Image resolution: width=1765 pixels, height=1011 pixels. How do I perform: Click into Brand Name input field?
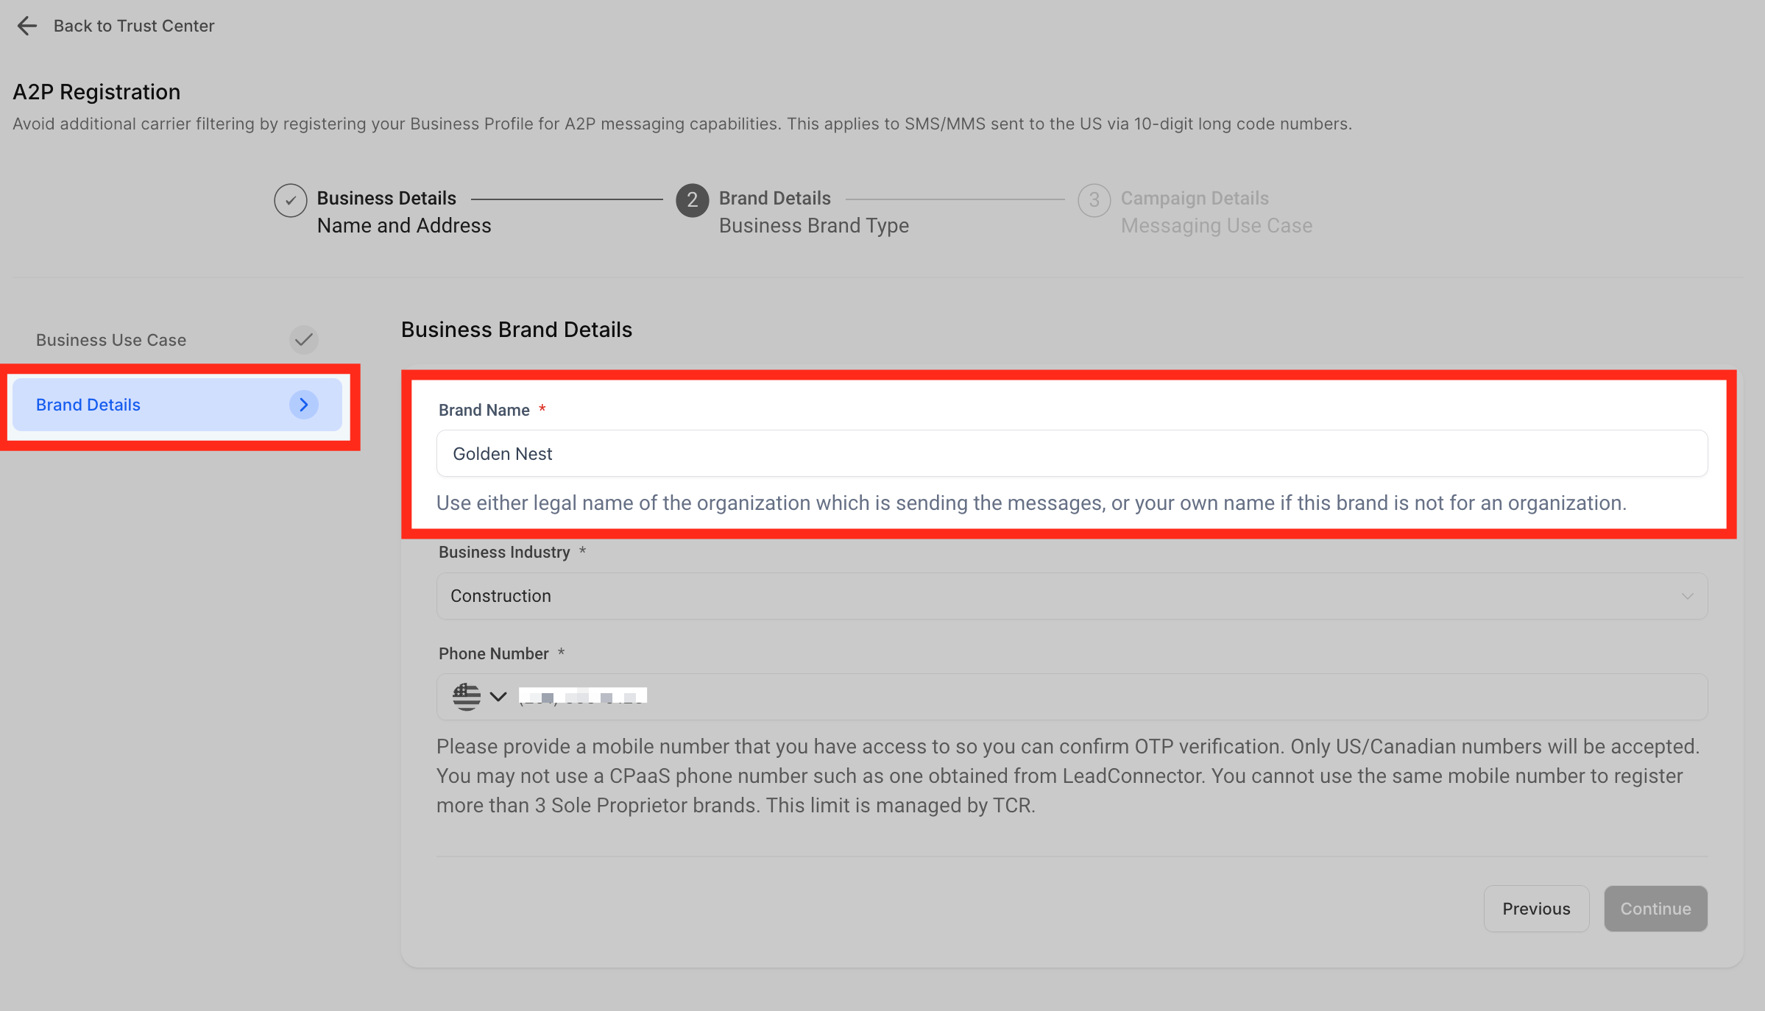click(1072, 453)
